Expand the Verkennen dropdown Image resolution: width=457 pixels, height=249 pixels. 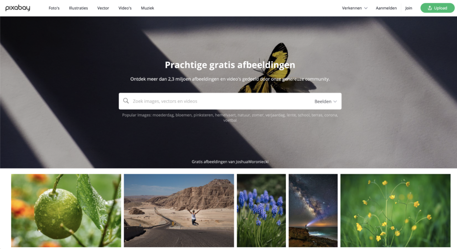click(355, 8)
